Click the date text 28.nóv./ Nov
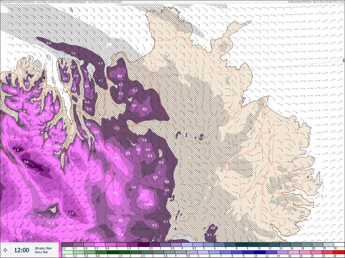 click(43, 248)
